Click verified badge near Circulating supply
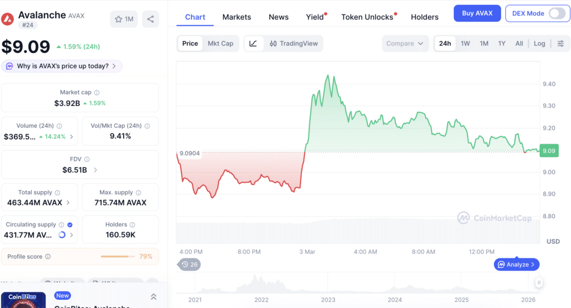Image resolution: width=571 pixels, height=308 pixels. (70, 224)
